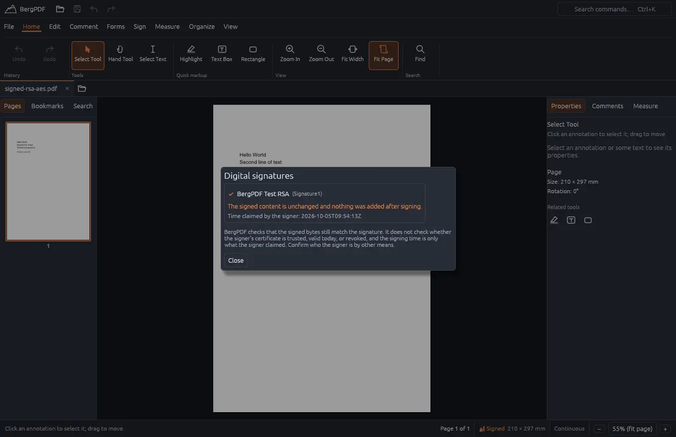Open the Forms ribbon tab
Viewport: 676px width, 437px height.
(116, 26)
